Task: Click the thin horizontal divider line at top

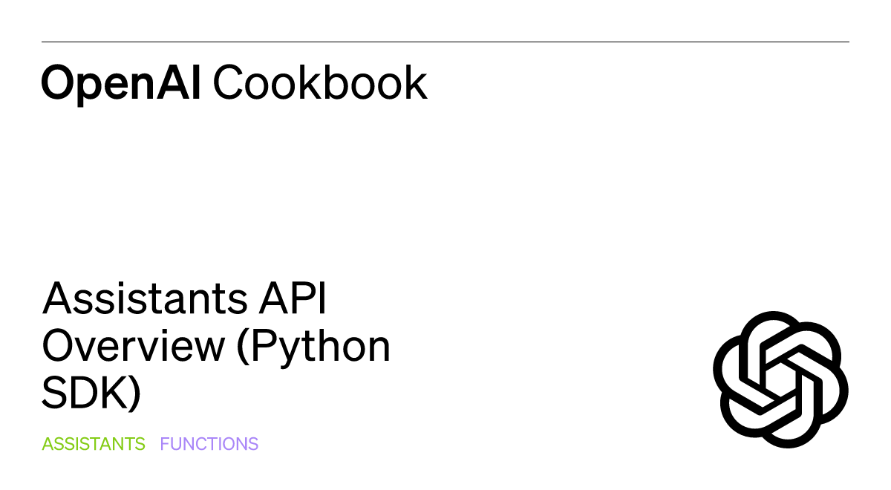Action: click(x=446, y=42)
